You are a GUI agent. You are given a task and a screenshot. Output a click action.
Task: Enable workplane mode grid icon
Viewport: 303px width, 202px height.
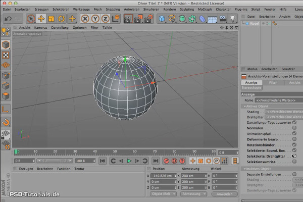click(x=6, y=65)
